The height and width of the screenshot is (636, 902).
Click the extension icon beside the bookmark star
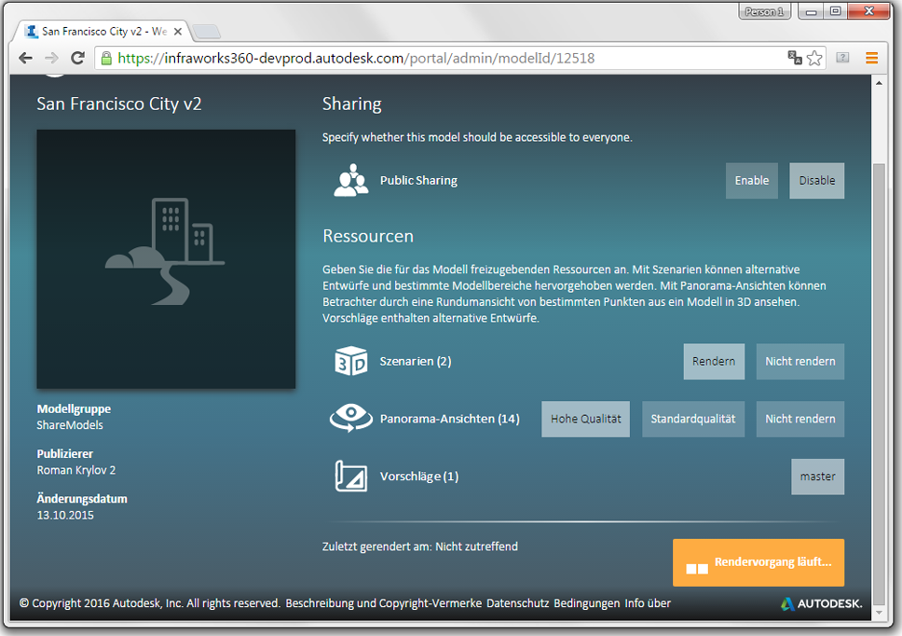tap(842, 58)
